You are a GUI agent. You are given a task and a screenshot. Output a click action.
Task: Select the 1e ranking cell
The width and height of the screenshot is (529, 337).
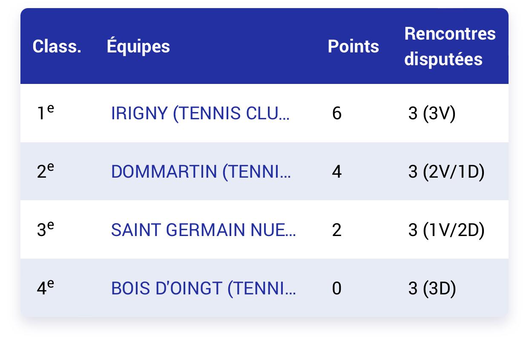click(46, 113)
